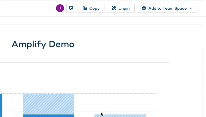This screenshot has height=117, width=206.
Task: Click the upper dotted gridline right of the tall bar
Action: [114, 94]
